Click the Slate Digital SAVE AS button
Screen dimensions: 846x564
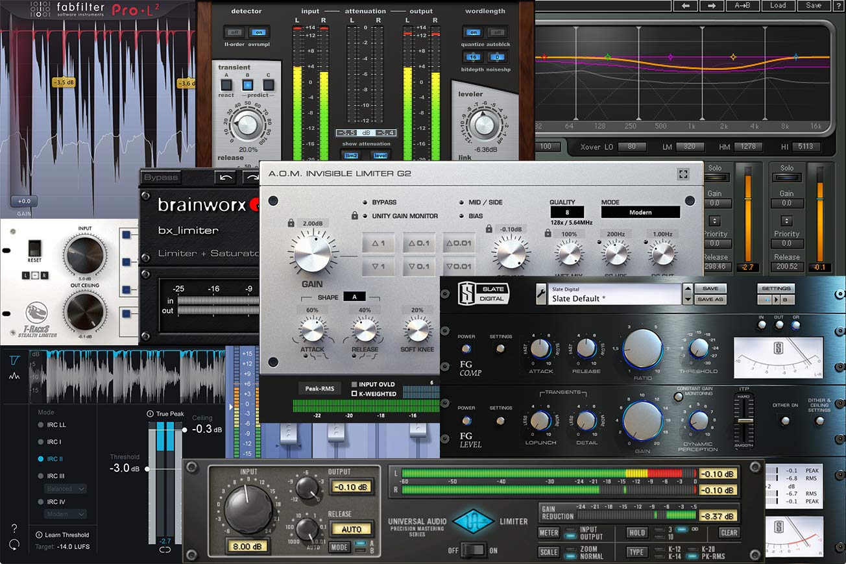(x=710, y=300)
